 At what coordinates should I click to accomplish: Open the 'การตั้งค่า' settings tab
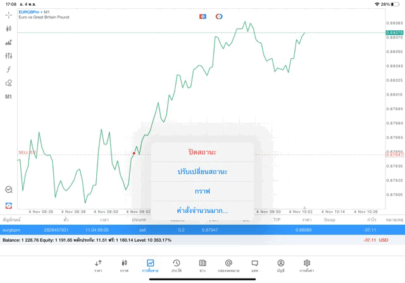click(307, 265)
